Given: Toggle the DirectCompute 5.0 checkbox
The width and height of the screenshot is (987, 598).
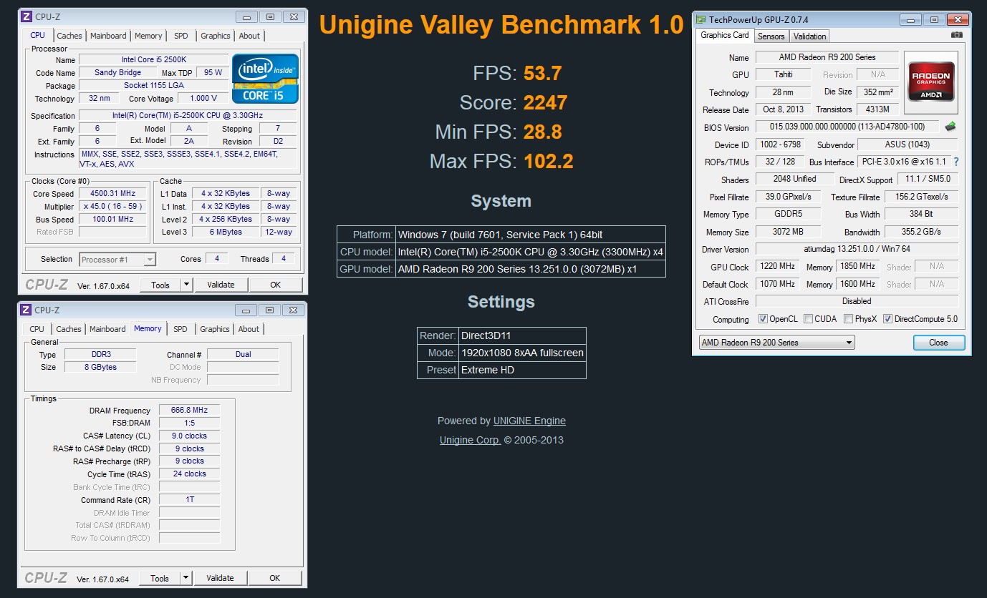Looking at the screenshot, I should coord(887,319).
